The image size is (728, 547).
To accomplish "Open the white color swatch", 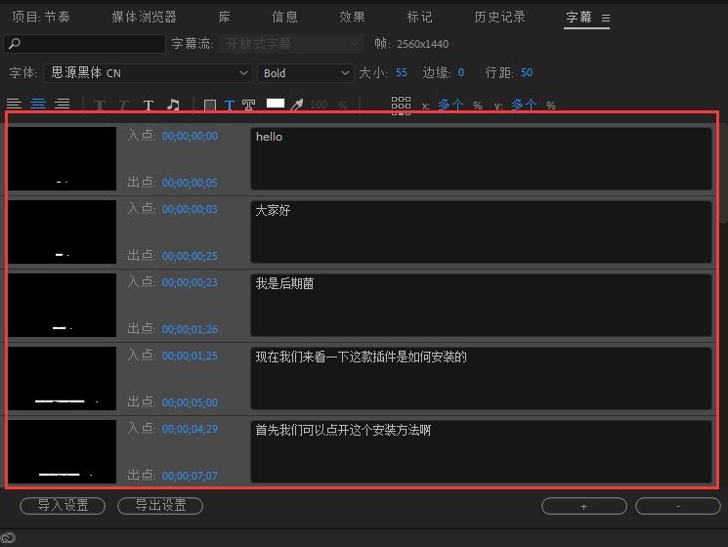I will 276,104.
